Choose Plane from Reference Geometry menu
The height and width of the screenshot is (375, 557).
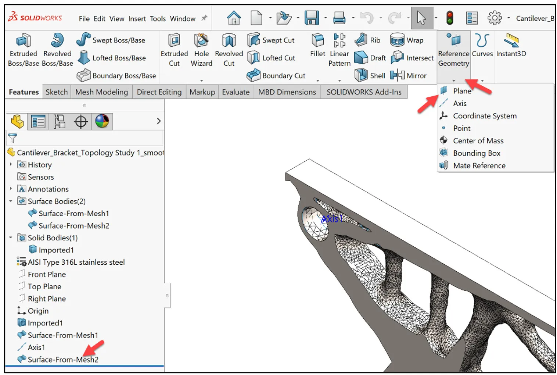462,91
